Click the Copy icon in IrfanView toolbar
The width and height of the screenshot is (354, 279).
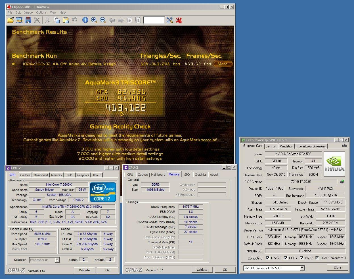(x=57, y=20)
